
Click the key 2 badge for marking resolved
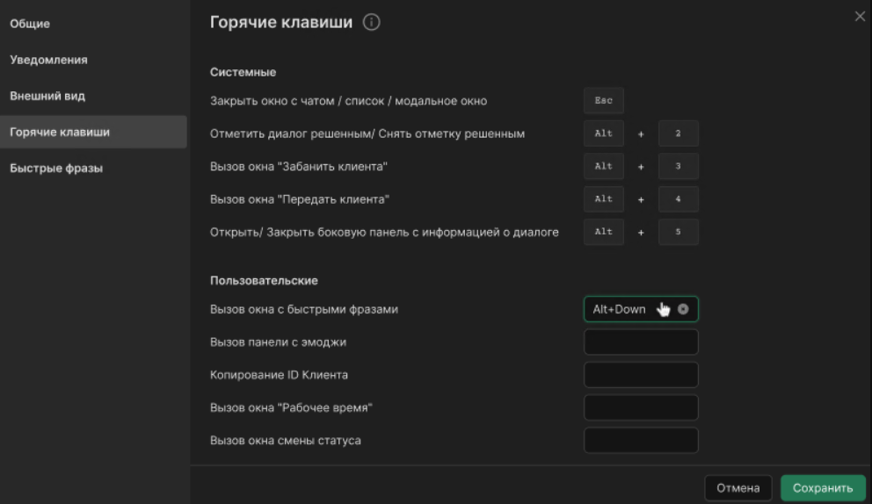[x=678, y=133]
